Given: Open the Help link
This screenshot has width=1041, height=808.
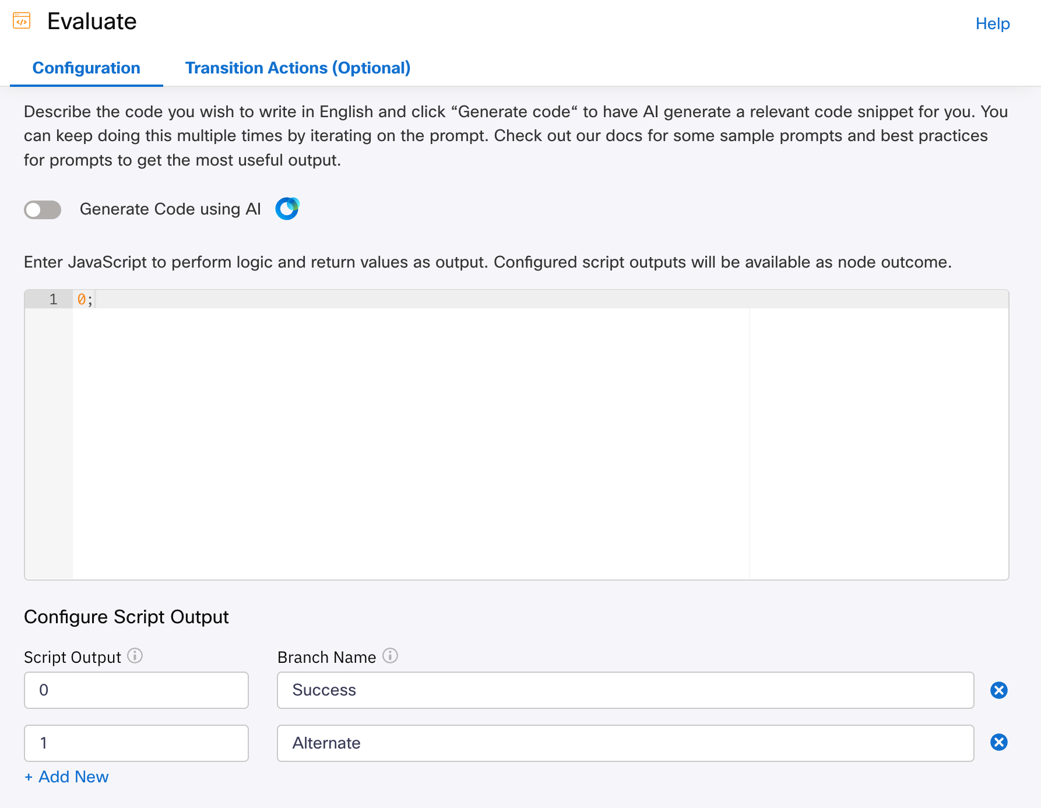Looking at the screenshot, I should pos(992,24).
